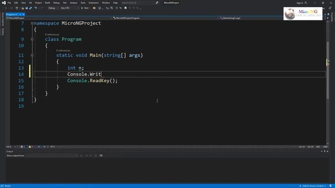Open the Extensions menu
Viewport: 335px width, 188px height.
tap(94, 3)
